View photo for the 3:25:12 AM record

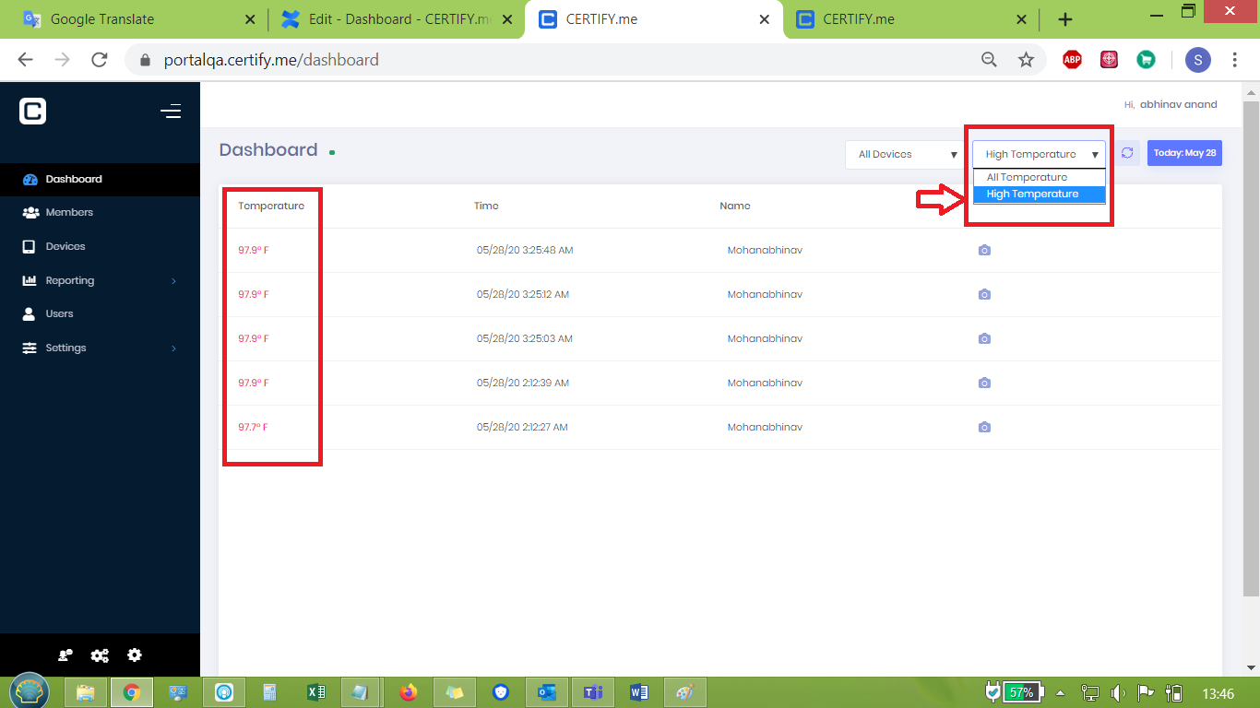tap(984, 294)
